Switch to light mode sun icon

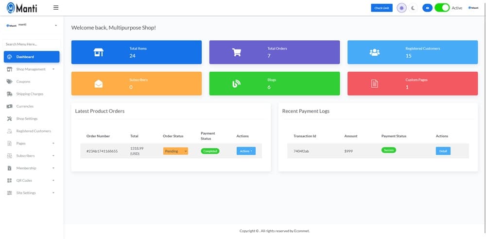pyautogui.click(x=401, y=8)
